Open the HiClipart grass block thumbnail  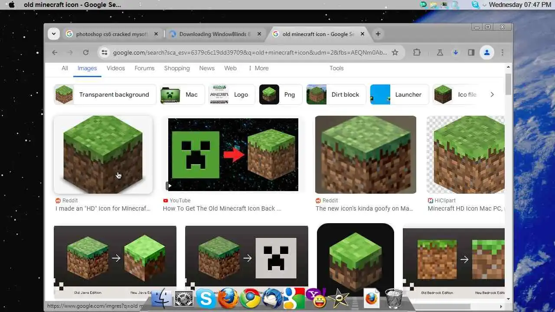point(466,154)
